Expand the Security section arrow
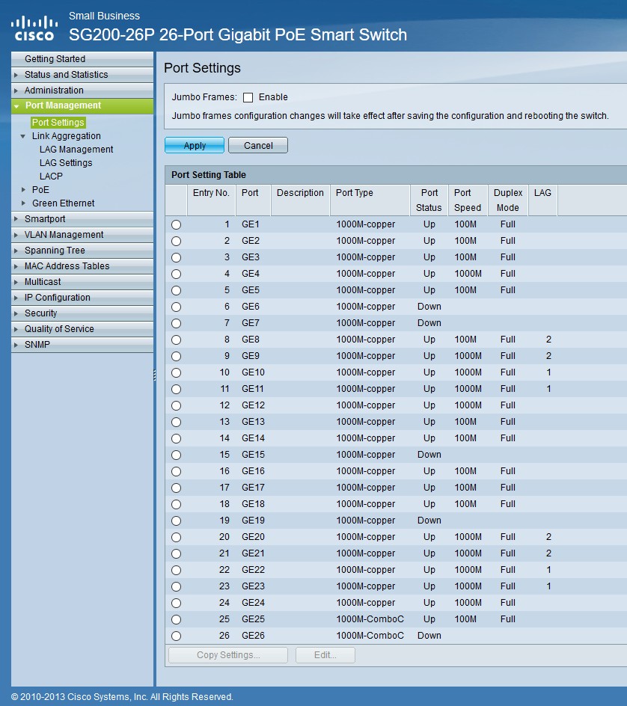The width and height of the screenshot is (627, 706). [x=16, y=313]
